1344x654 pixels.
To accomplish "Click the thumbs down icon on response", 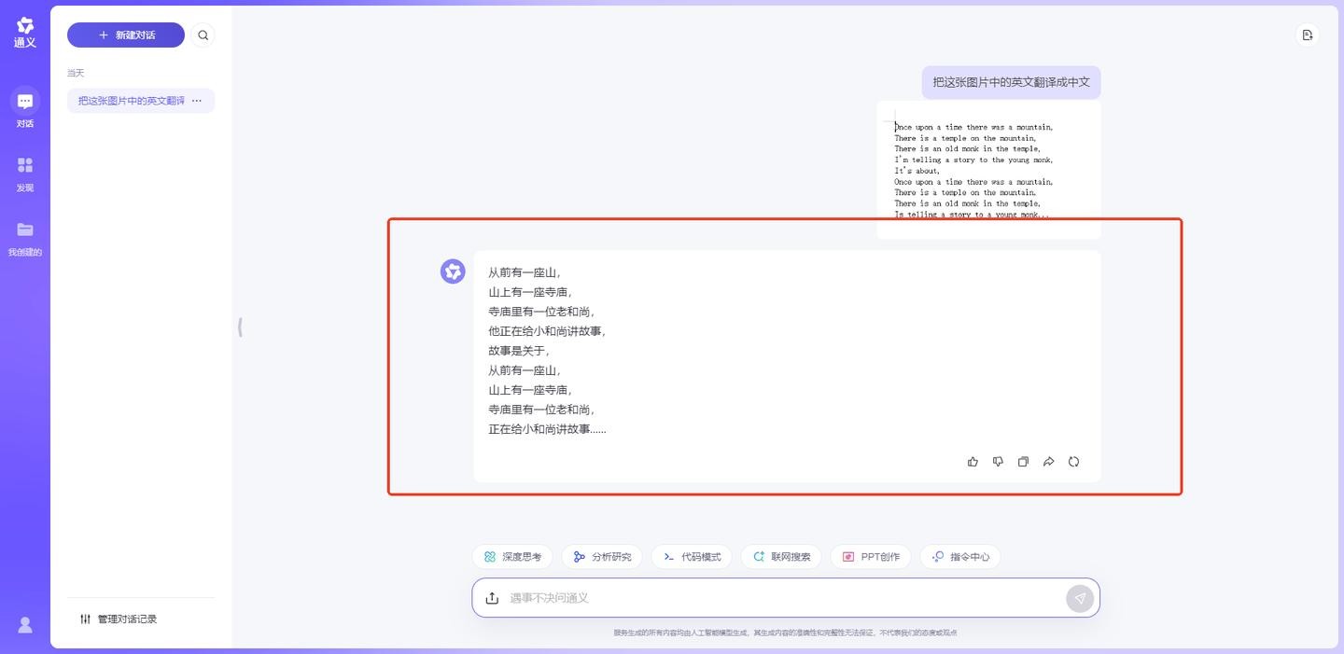I will coord(998,462).
